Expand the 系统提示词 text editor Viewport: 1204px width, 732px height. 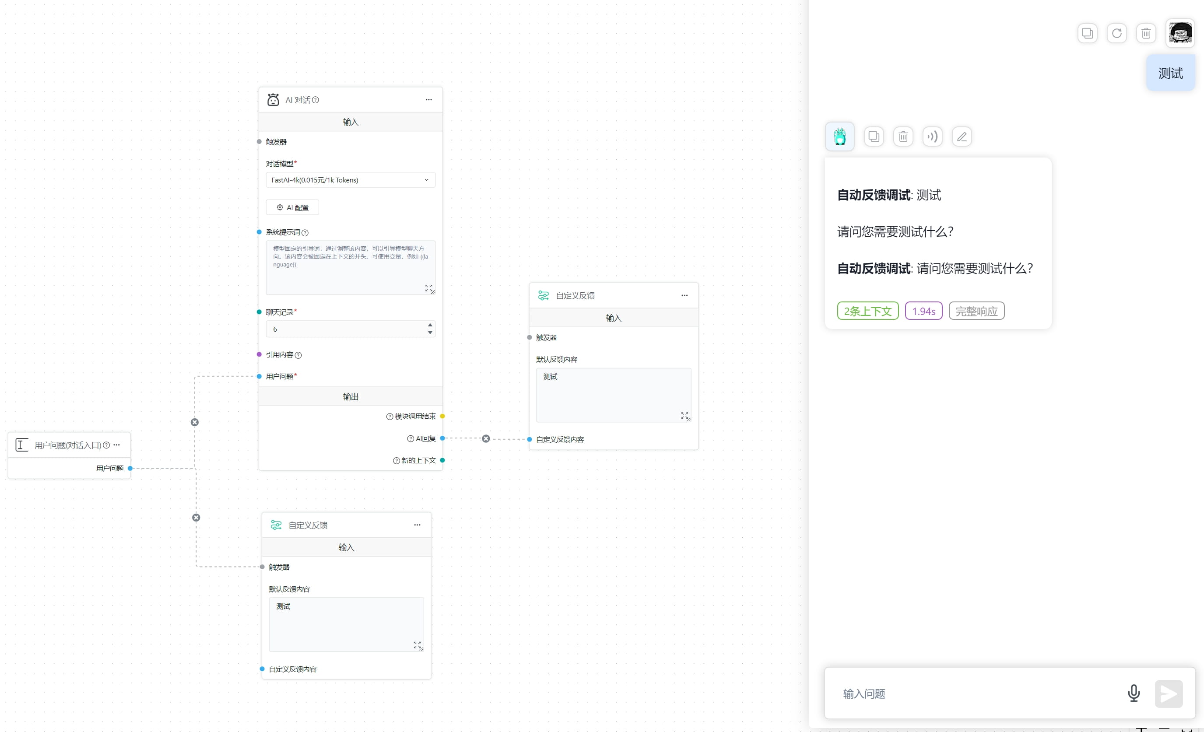click(x=428, y=288)
